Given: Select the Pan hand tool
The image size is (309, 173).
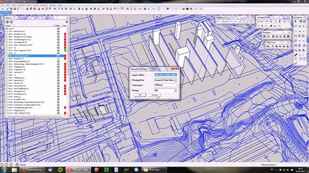Looking at the screenshot, I should (x=58, y=9).
